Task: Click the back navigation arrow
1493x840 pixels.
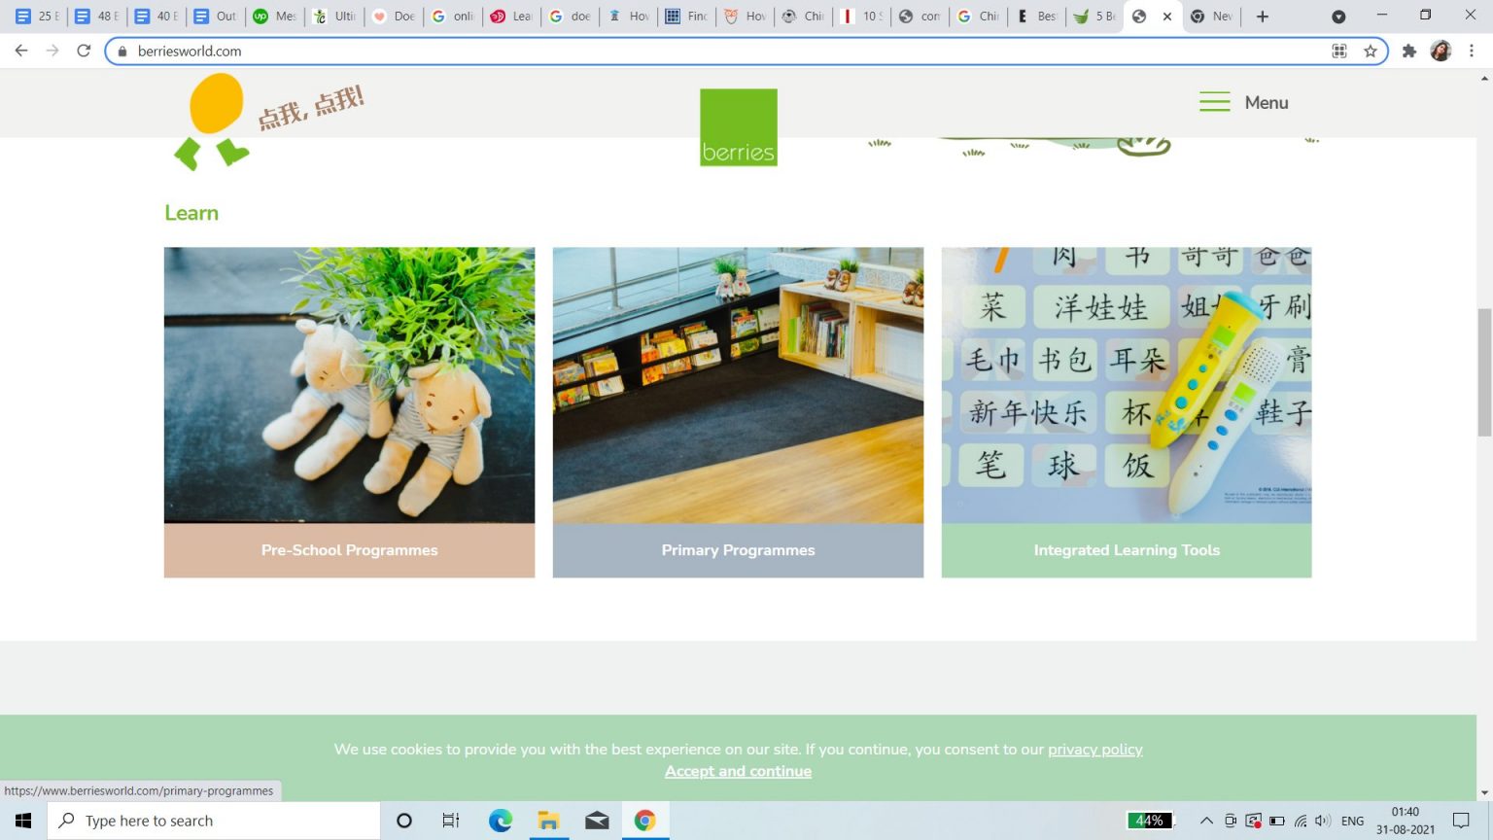Action: 20,51
